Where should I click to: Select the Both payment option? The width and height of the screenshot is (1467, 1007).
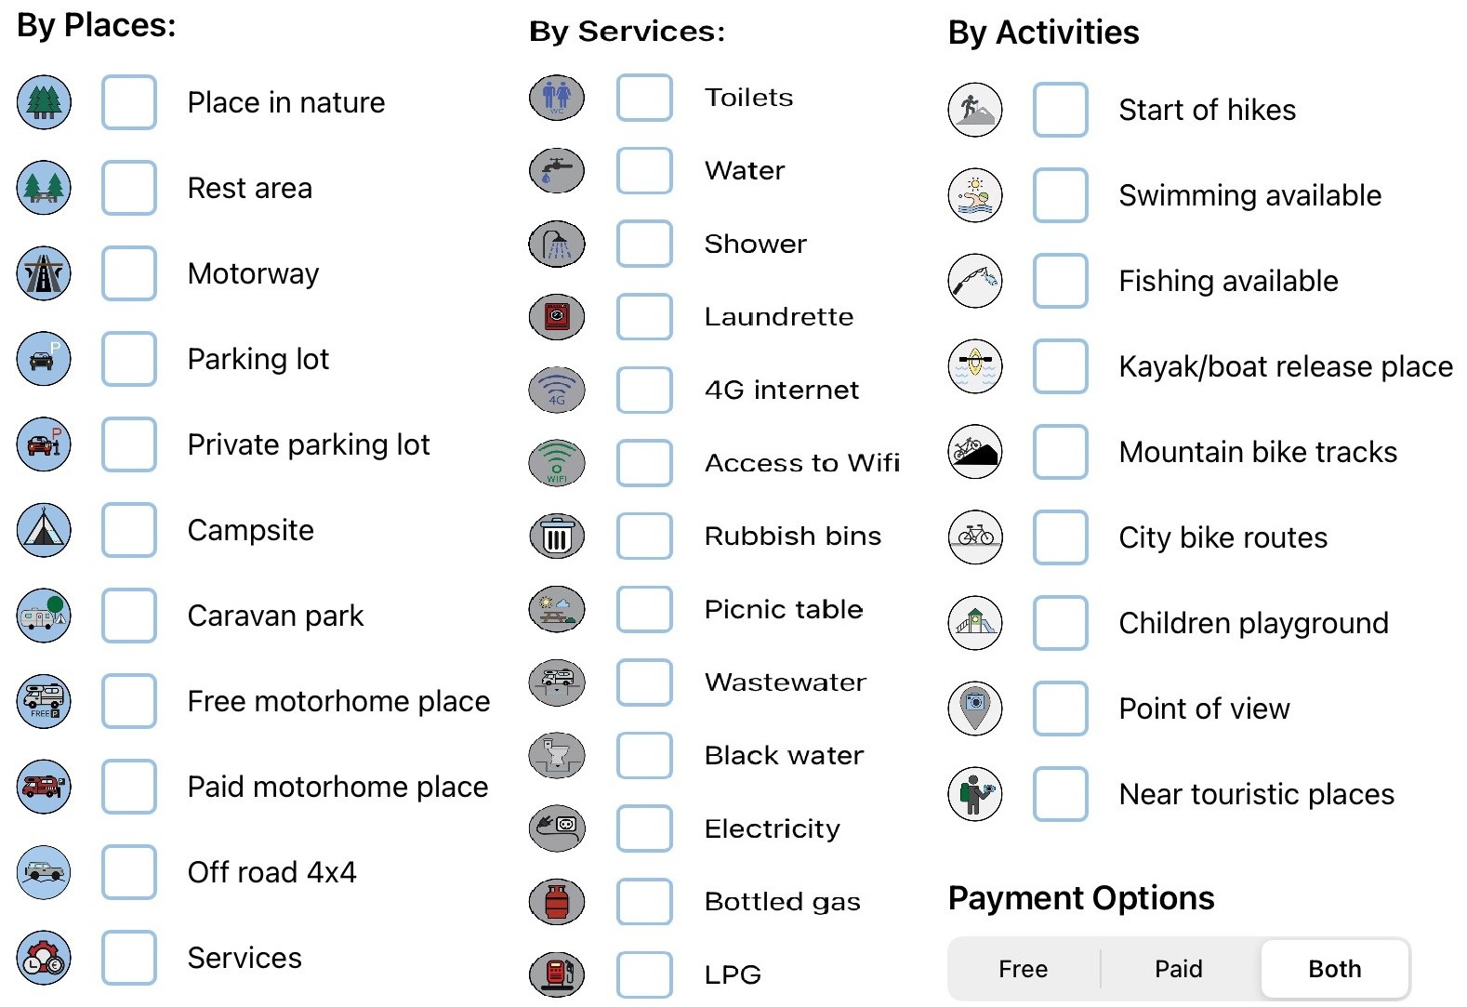pos(1335,968)
